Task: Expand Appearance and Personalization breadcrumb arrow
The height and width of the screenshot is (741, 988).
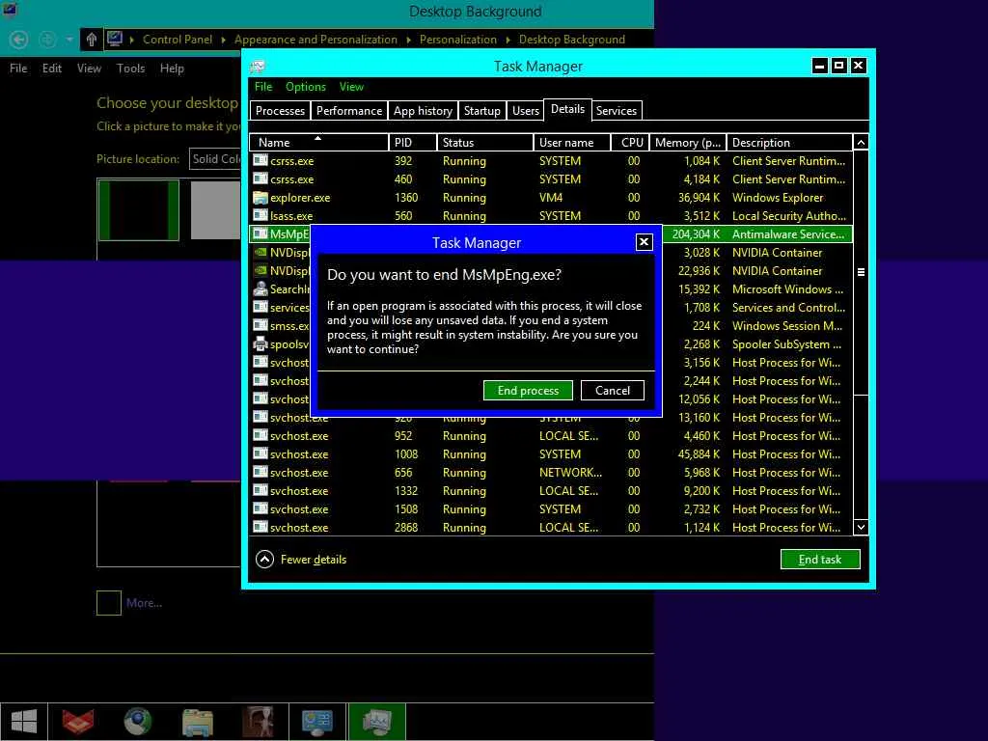Action: pyautogui.click(x=408, y=40)
